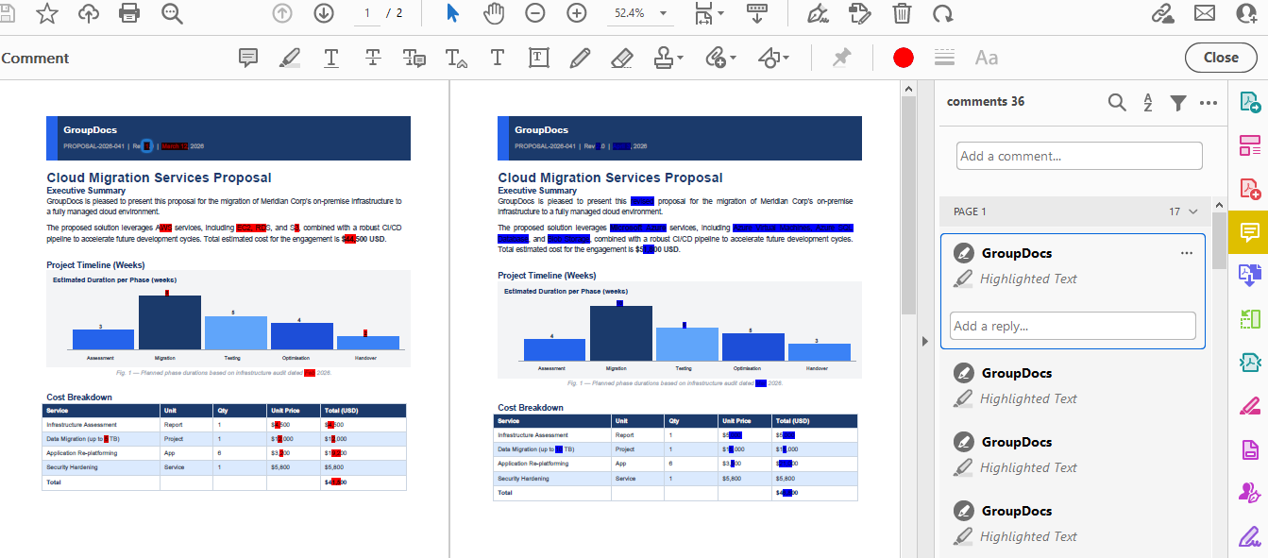This screenshot has width=1268, height=558.
Task: Zoom out with minus button
Action: point(535,13)
